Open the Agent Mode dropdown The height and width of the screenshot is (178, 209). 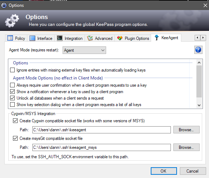(84, 50)
